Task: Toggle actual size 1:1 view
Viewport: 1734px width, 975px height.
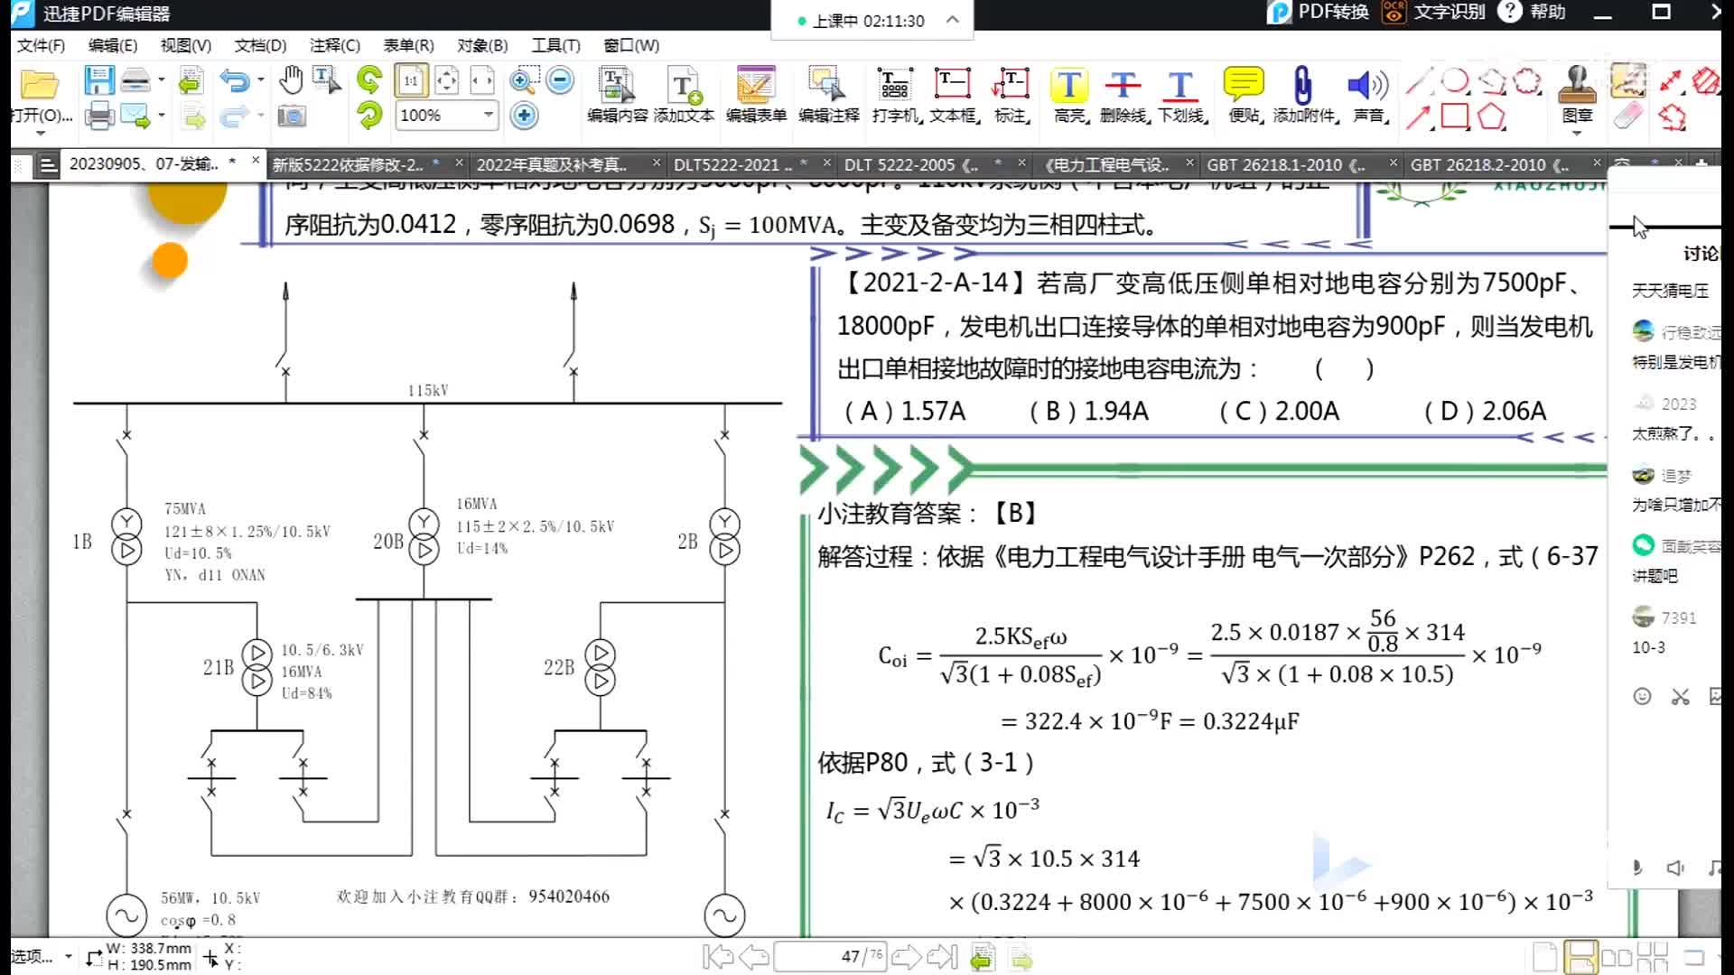Action: point(411,81)
